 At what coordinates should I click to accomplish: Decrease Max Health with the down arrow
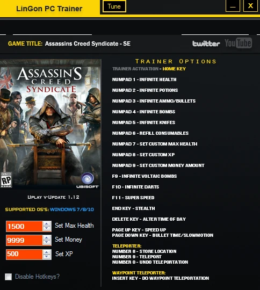pyautogui.click(x=47, y=229)
